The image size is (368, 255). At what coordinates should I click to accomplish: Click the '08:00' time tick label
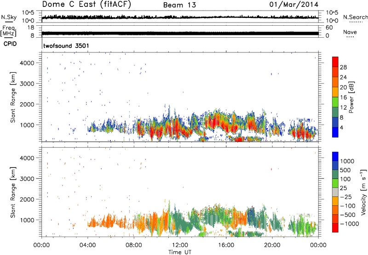[133, 245]
